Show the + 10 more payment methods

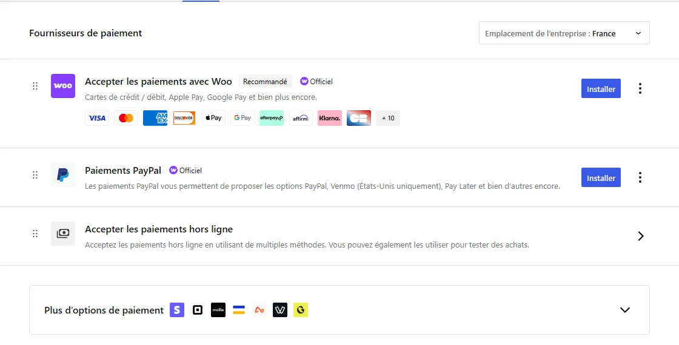tap(388, 118)
